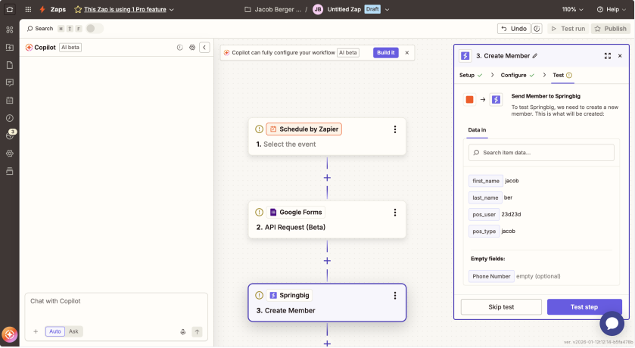Switch to the Configure tab
The height and width of the screenshot is (348, 635).
point(517,75)
